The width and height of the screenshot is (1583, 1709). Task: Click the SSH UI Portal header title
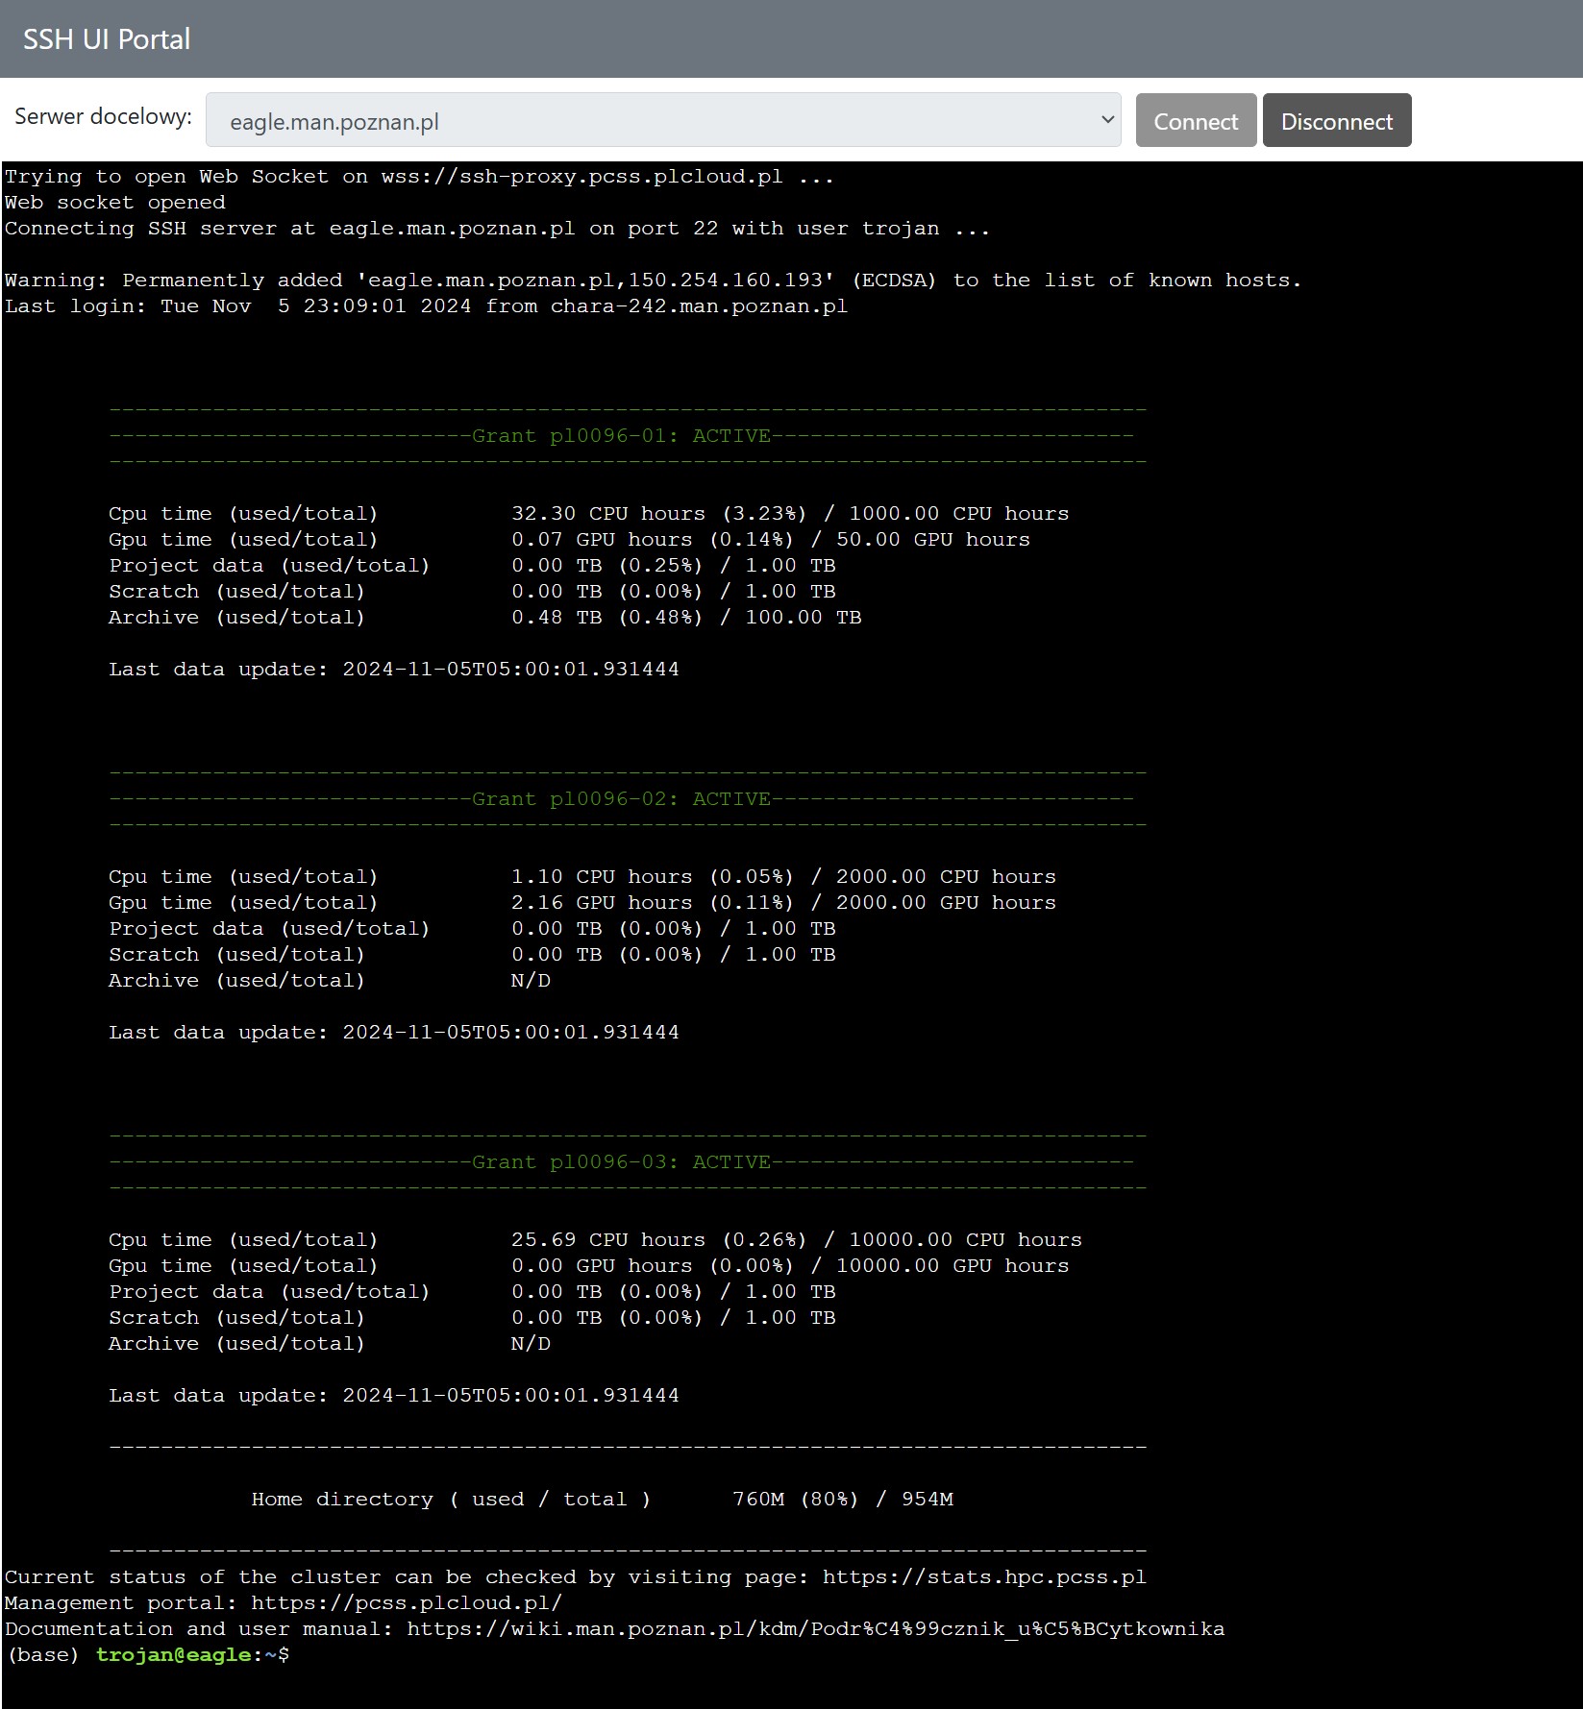point(107,39)
